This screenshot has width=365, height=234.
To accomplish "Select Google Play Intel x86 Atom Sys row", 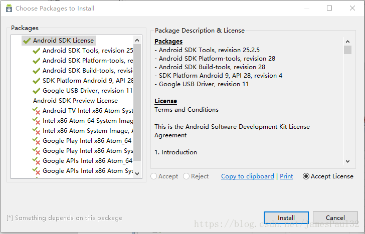I will click(x=83, y=150).
